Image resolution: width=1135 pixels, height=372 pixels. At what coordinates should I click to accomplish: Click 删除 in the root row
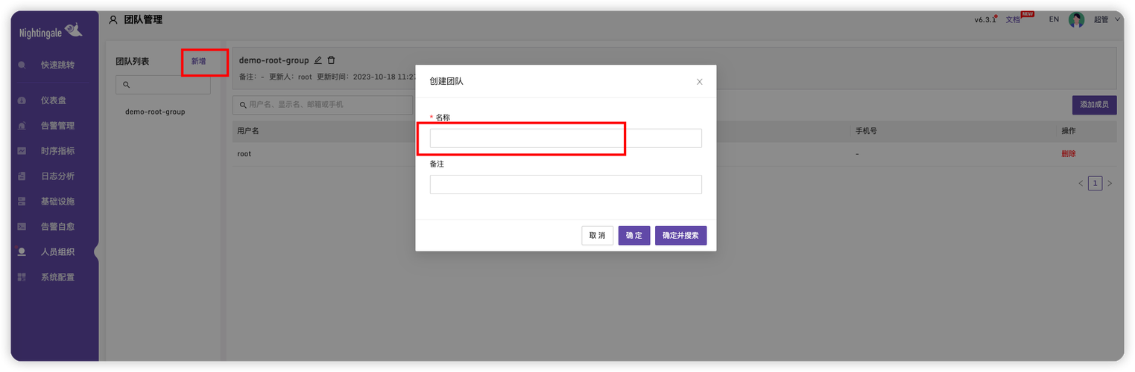[1069, 154]
